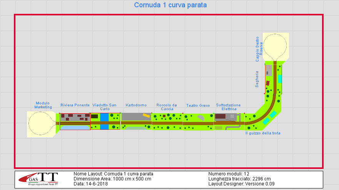The height and width of the screenshot is (190, 339).
Task: Select the Riviera Ponente module
Action: pos(75,121)
